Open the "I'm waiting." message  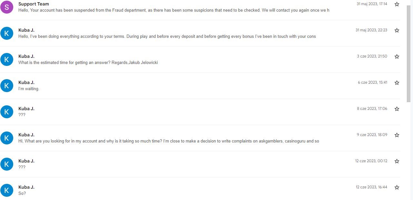29,89
